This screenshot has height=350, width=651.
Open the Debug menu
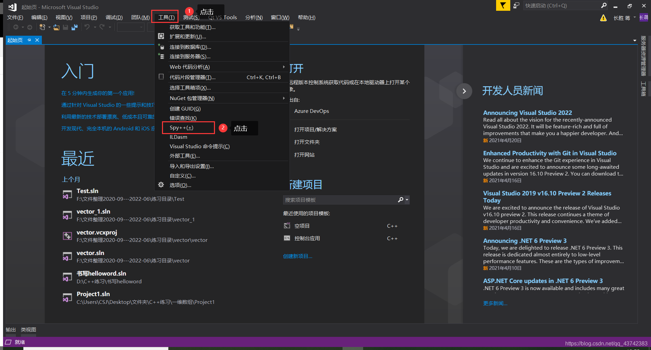pos(114,18)
